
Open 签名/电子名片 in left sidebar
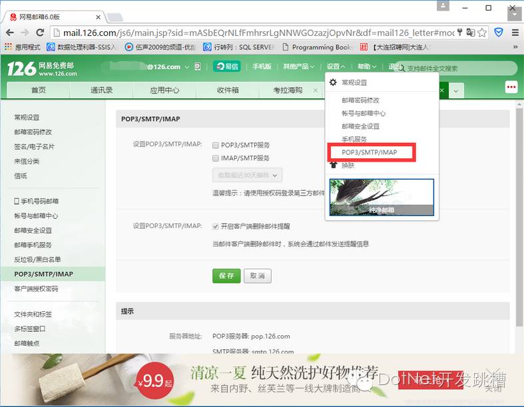point(34,146)
